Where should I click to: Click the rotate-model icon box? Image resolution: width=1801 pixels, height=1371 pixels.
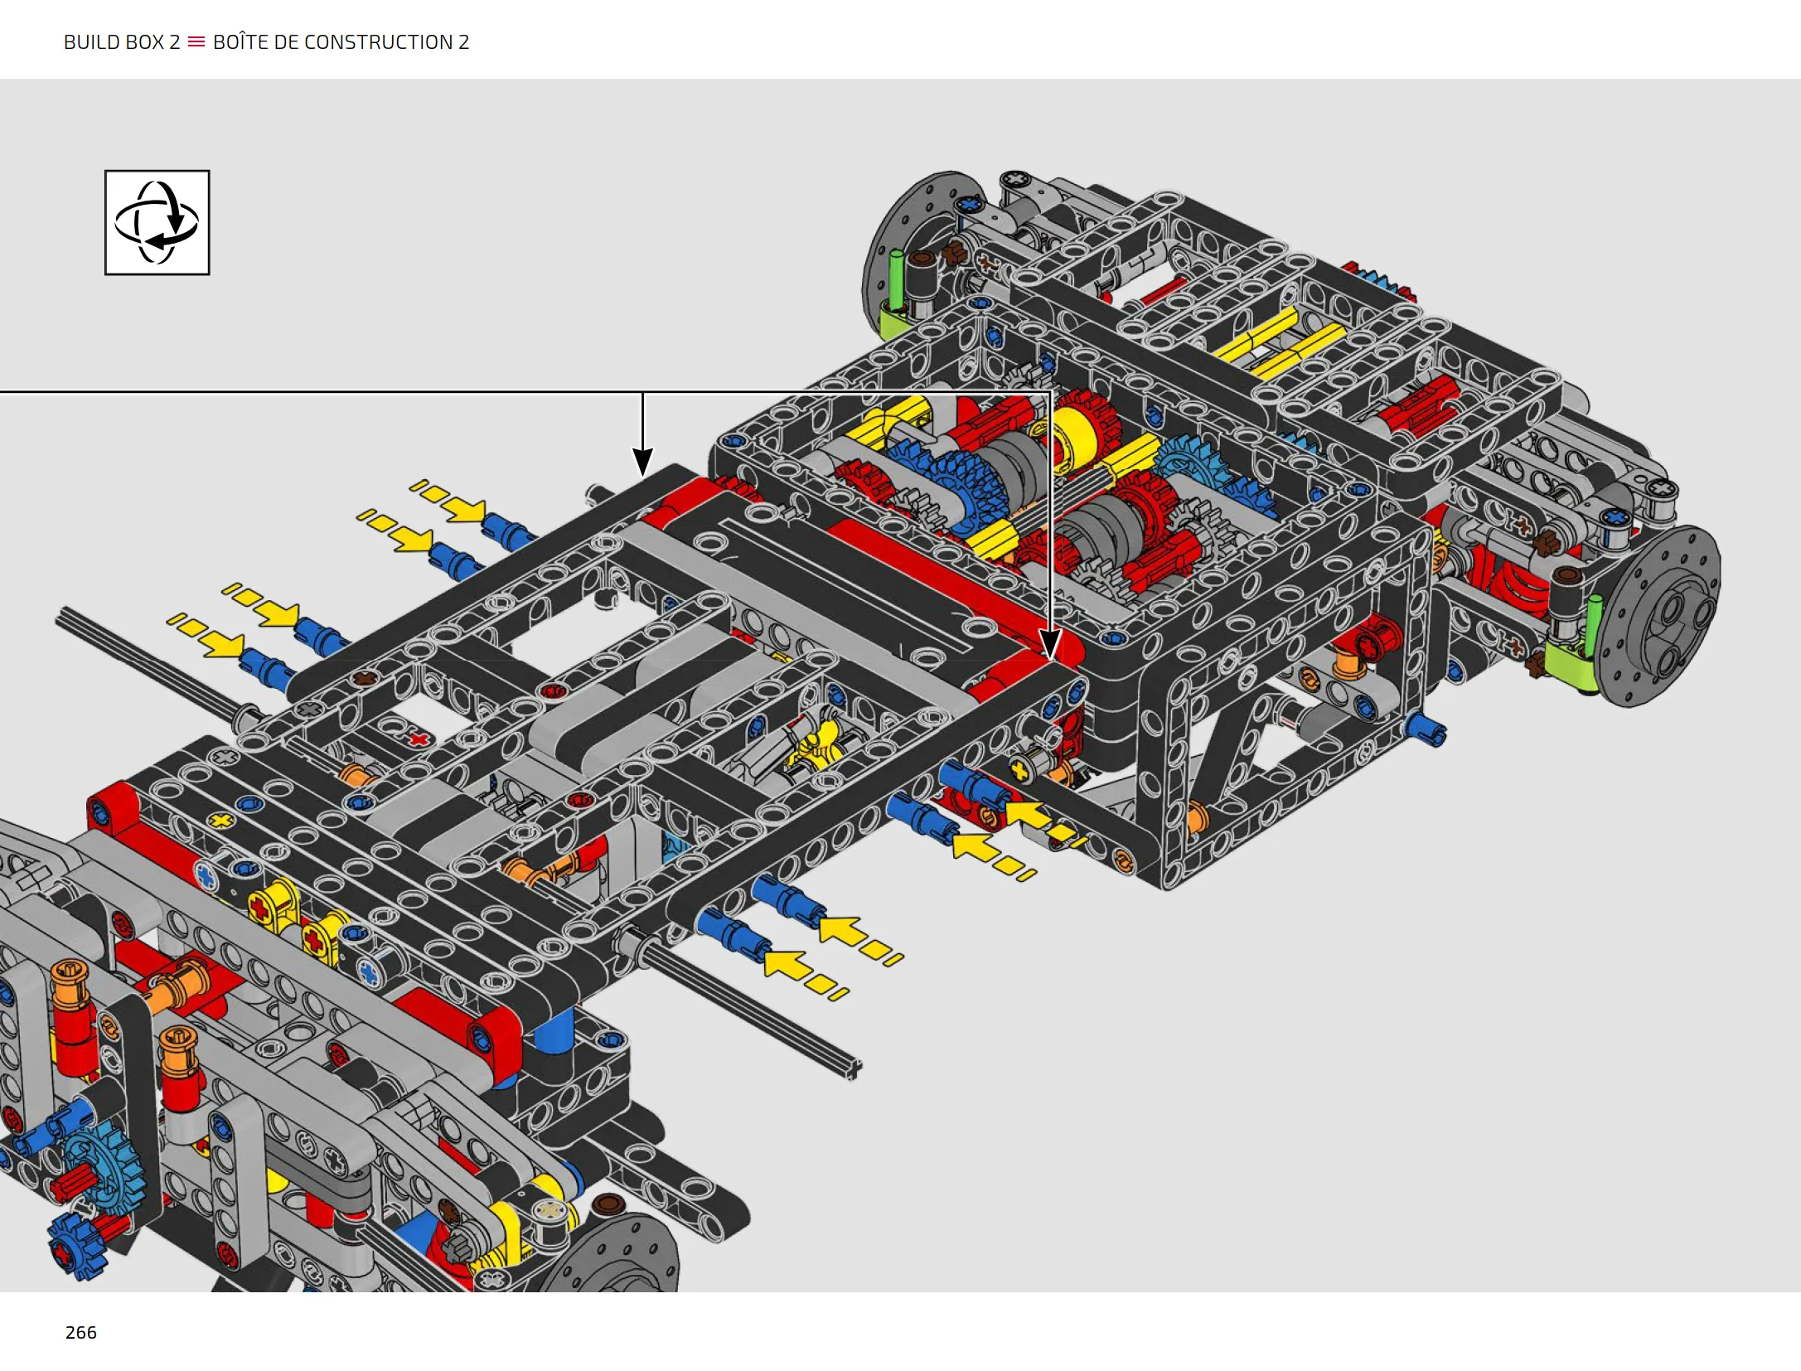[157, 222]
